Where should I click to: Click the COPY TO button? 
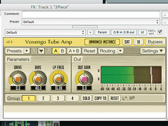100,98
